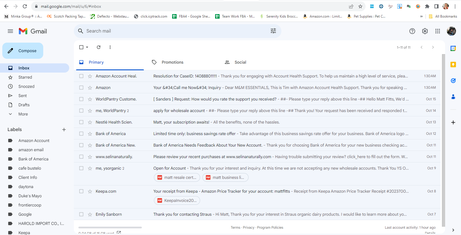Reload the browser page

pyautogui.click(x=25, y=6)
